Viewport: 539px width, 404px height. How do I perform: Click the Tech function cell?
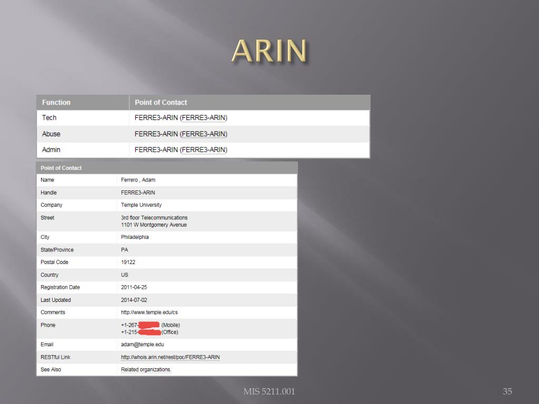pos(49,118)
